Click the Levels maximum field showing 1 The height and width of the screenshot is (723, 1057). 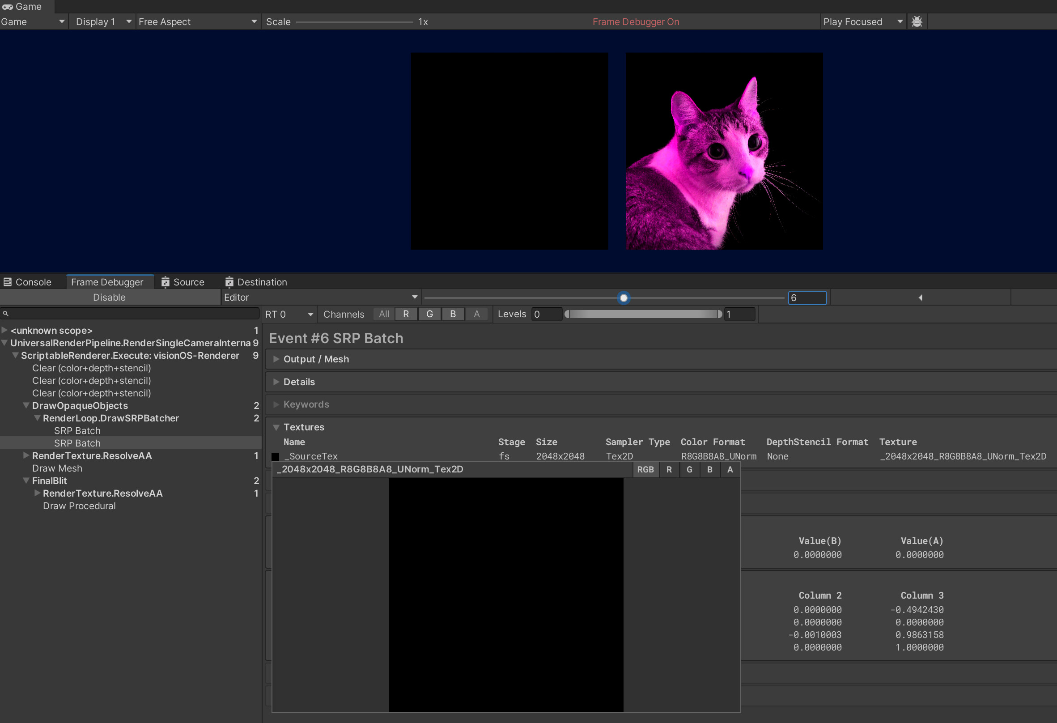point(739,314)
